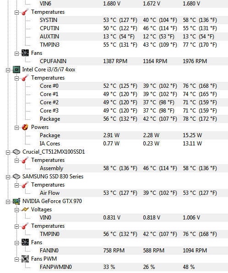Select the Powers label
Viewport: 228px width, 273px height.
[x=40, y=127]
